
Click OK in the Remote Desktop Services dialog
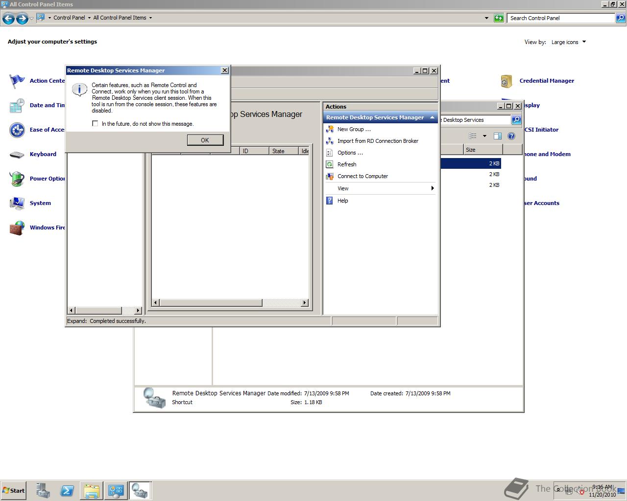(205, 140)
